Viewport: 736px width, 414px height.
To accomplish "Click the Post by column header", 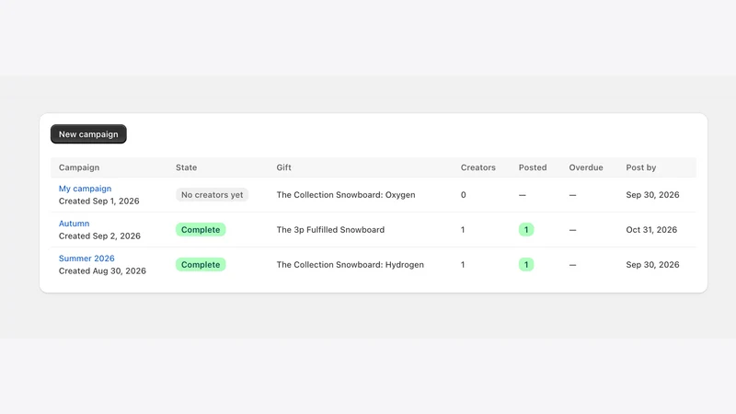I will [640, 167].
